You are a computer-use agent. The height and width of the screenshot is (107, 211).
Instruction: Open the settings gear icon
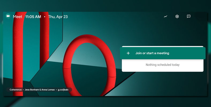(177, 16)
